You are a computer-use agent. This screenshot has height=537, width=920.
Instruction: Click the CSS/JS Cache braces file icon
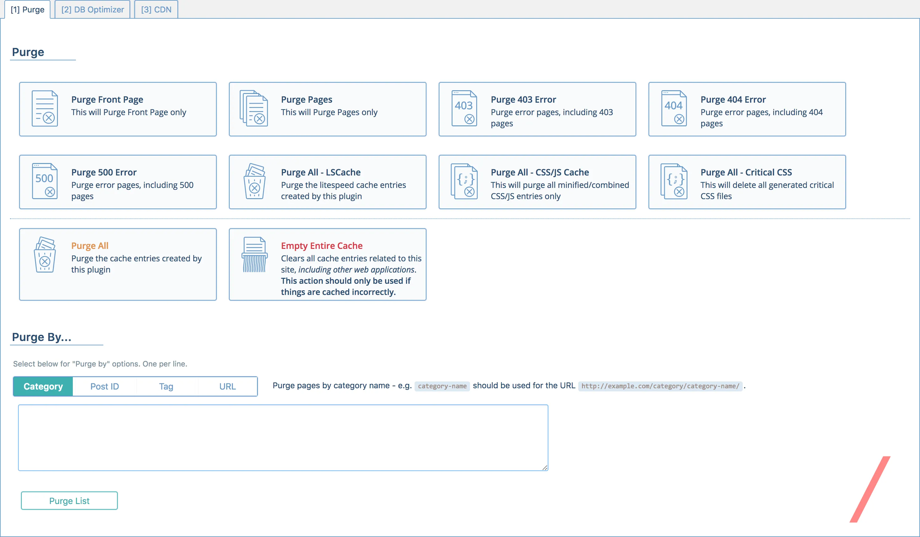point(464,181)
